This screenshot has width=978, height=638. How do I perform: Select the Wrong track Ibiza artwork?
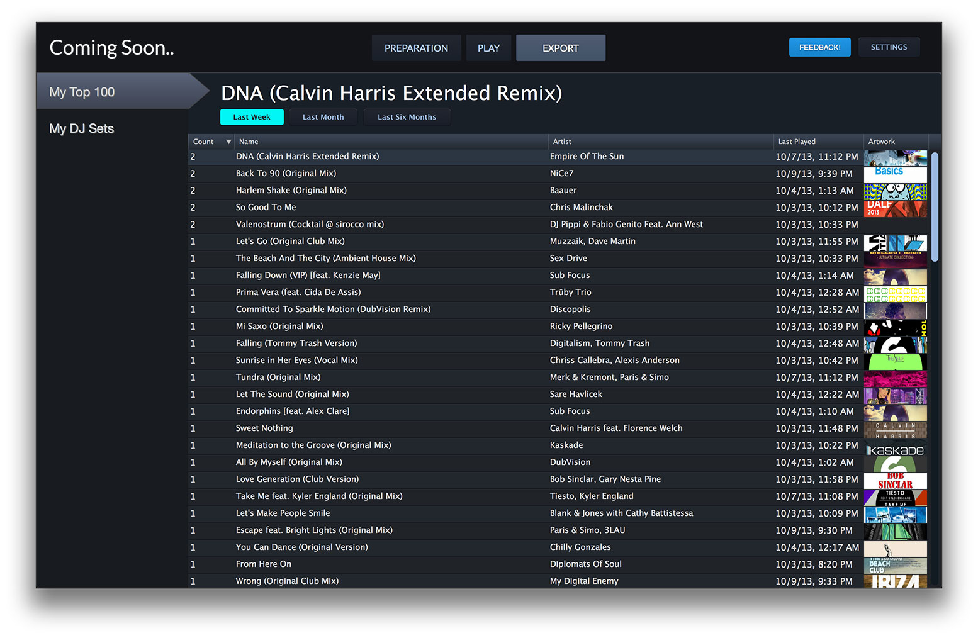point(895,581)
